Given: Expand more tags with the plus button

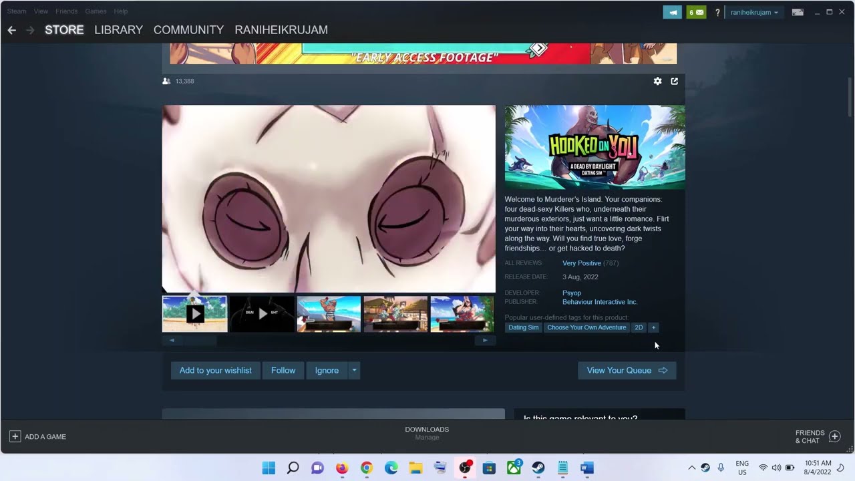Looking at the screenshot, I should 653,327.
